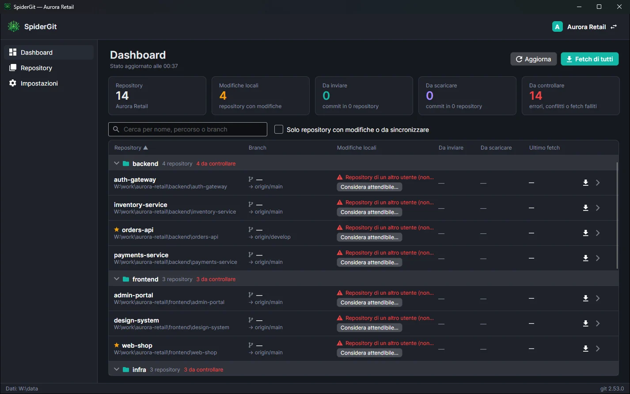Collapse the infra group

pos(117,369)
